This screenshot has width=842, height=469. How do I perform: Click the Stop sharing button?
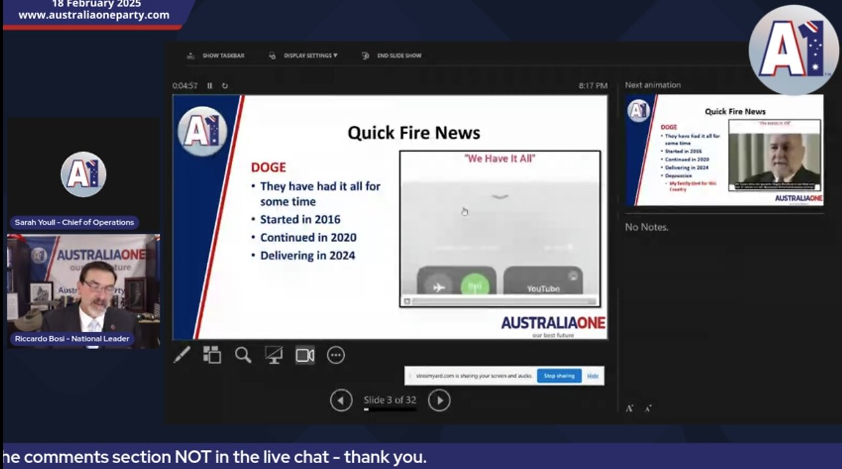tap(558, 376)
